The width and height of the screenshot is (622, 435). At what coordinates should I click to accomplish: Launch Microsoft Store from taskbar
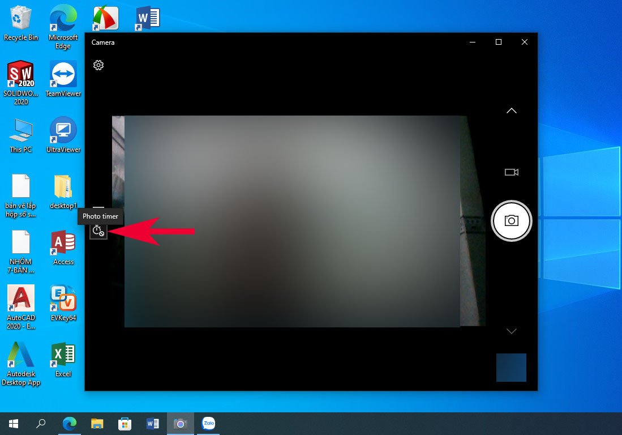click(125, 423)
